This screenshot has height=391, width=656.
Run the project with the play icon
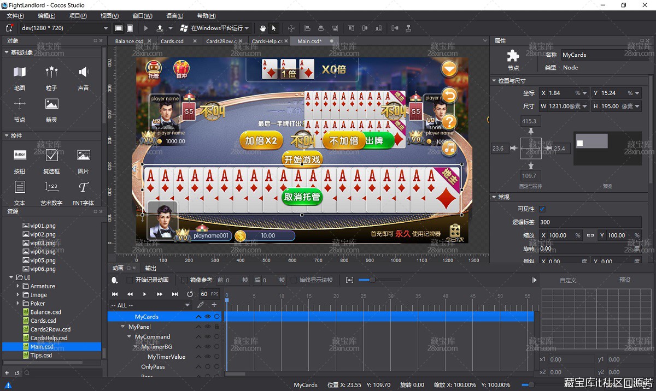click(x=146, y=28)
